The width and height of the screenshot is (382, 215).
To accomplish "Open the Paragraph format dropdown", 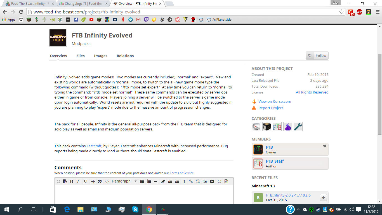I will click(124, 181).
